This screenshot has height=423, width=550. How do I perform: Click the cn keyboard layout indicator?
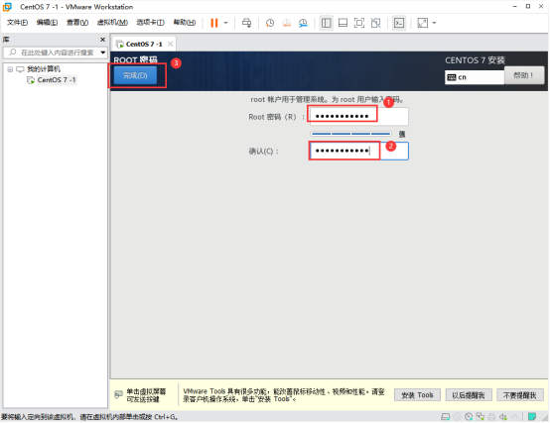coord(475,77)
